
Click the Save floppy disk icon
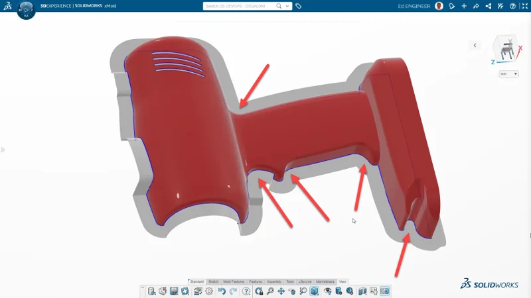174,291
